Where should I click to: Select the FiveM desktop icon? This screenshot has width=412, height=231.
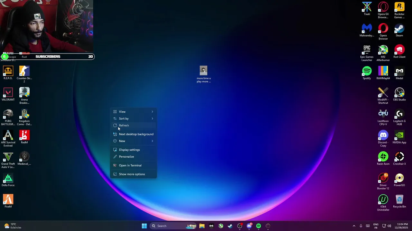pos(8,201)
